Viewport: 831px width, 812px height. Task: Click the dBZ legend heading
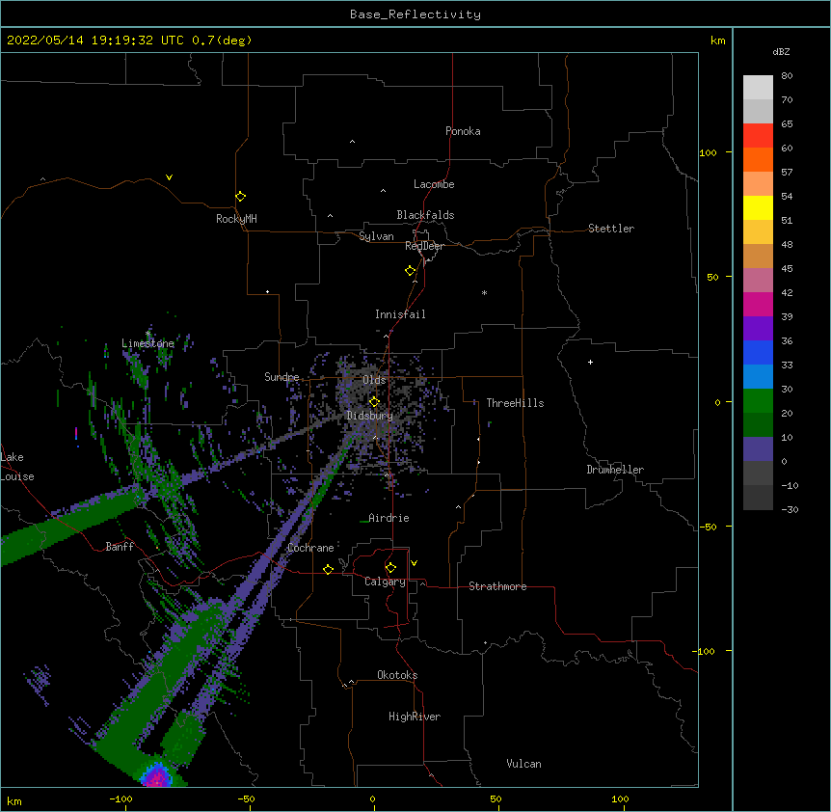pos(781,51)
